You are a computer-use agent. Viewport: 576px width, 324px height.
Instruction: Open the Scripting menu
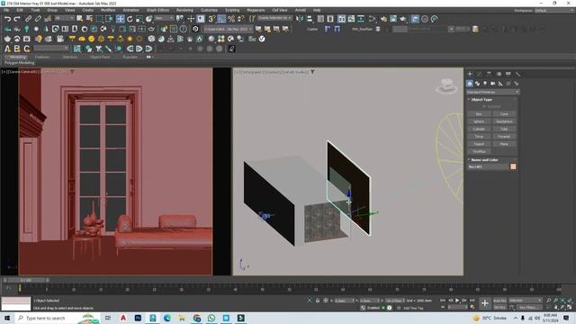[x=232, y=10]
